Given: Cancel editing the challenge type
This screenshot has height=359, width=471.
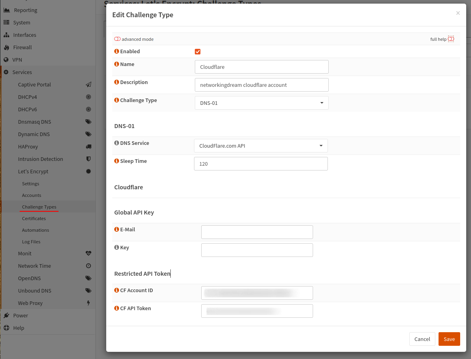Looking at the screenshot, I should pos(422,339).
